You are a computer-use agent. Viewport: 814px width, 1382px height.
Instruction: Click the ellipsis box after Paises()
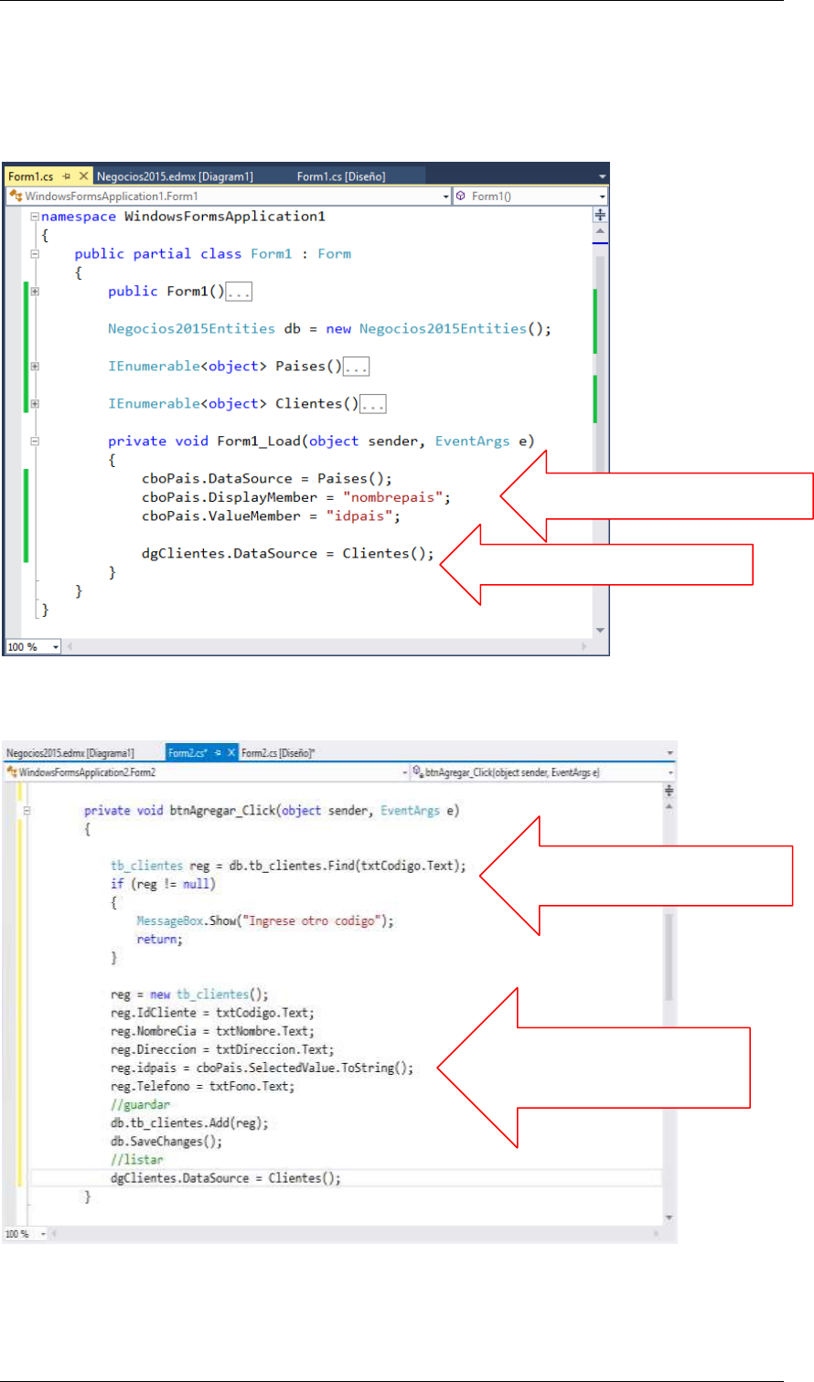tap(357, 367)
